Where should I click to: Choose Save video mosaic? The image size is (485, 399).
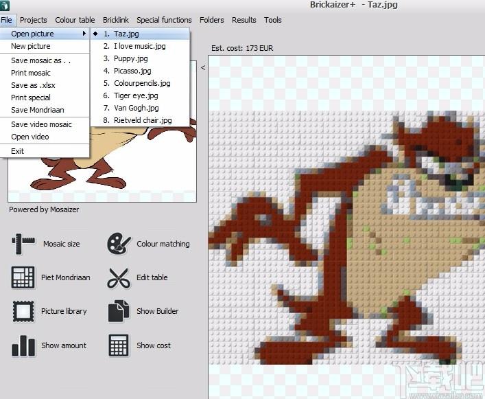tap(45, 124)
